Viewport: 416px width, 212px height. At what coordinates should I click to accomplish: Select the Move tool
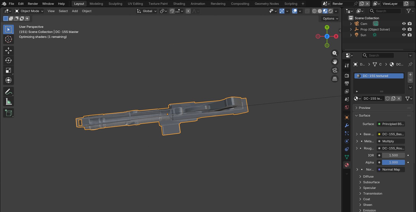click(8, 50)
